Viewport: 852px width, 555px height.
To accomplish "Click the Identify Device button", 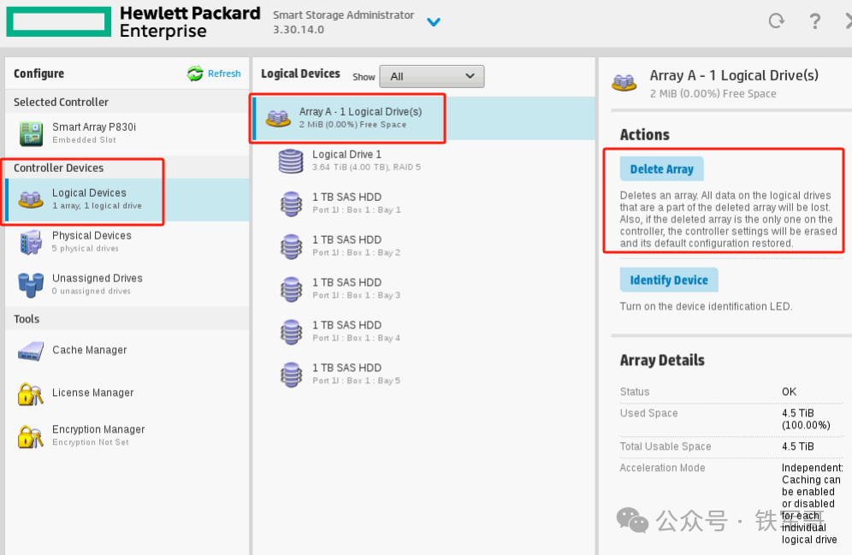I will [x=668, y=280].
